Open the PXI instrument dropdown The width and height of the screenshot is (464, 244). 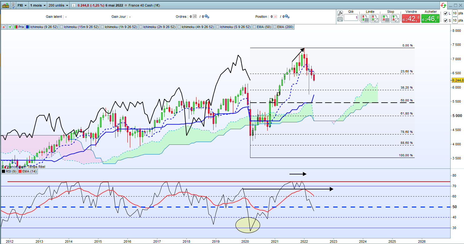[x=22, y=6]
